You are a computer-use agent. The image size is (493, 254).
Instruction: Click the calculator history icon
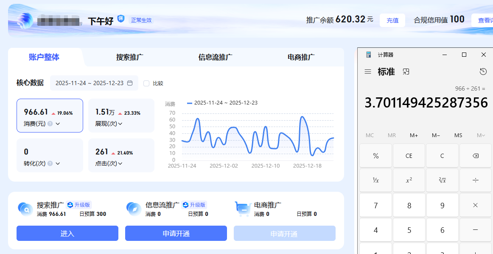(x=483, y=72)
